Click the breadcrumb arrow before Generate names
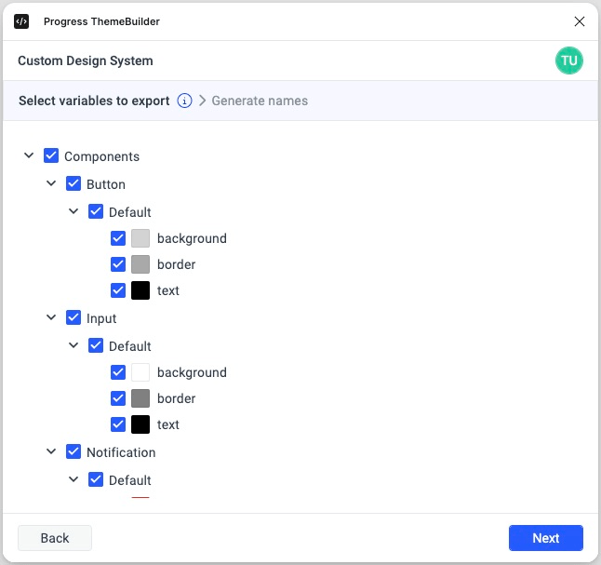 point(202,101)
